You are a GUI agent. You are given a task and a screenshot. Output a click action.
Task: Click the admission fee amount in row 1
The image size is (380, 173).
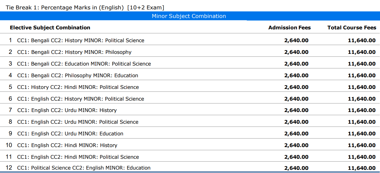tap(296, 40)
